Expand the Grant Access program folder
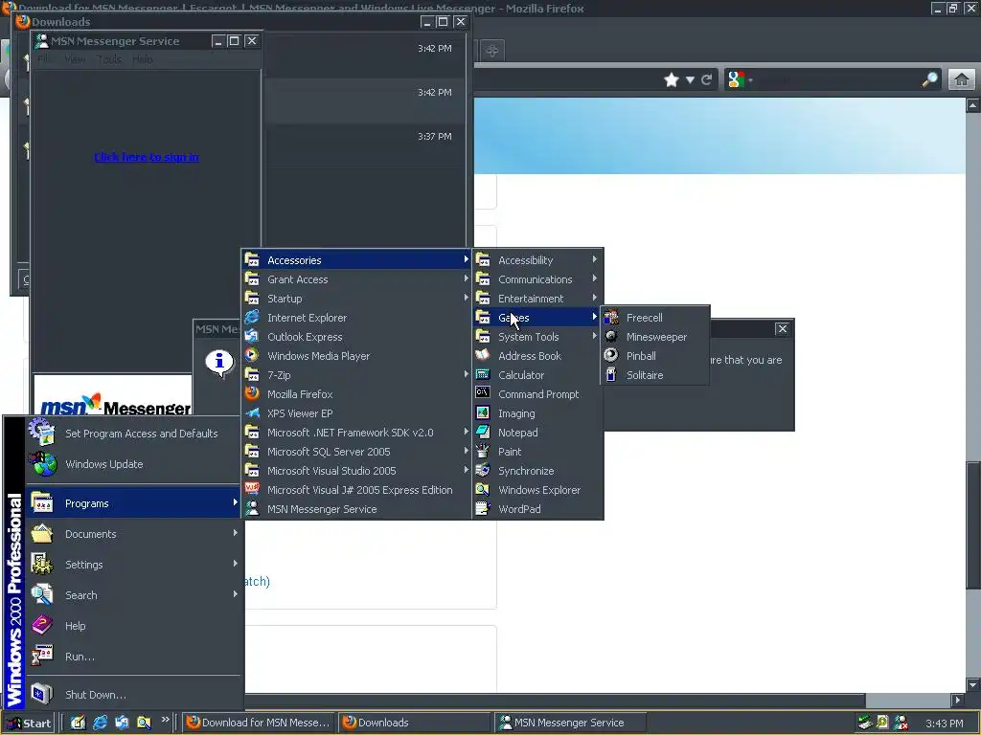Image resolution: width=981 pixels, height=735 pixels. click(x=356, y=279)
